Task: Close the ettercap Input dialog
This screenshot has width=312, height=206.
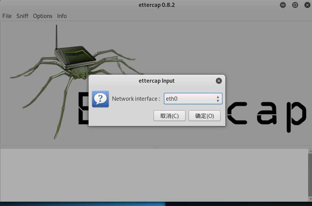Action: pyautogui.click(x=219, y=81)
